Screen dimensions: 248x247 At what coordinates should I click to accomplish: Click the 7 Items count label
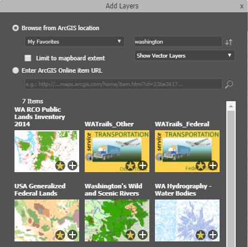click(x=33, y=101)
